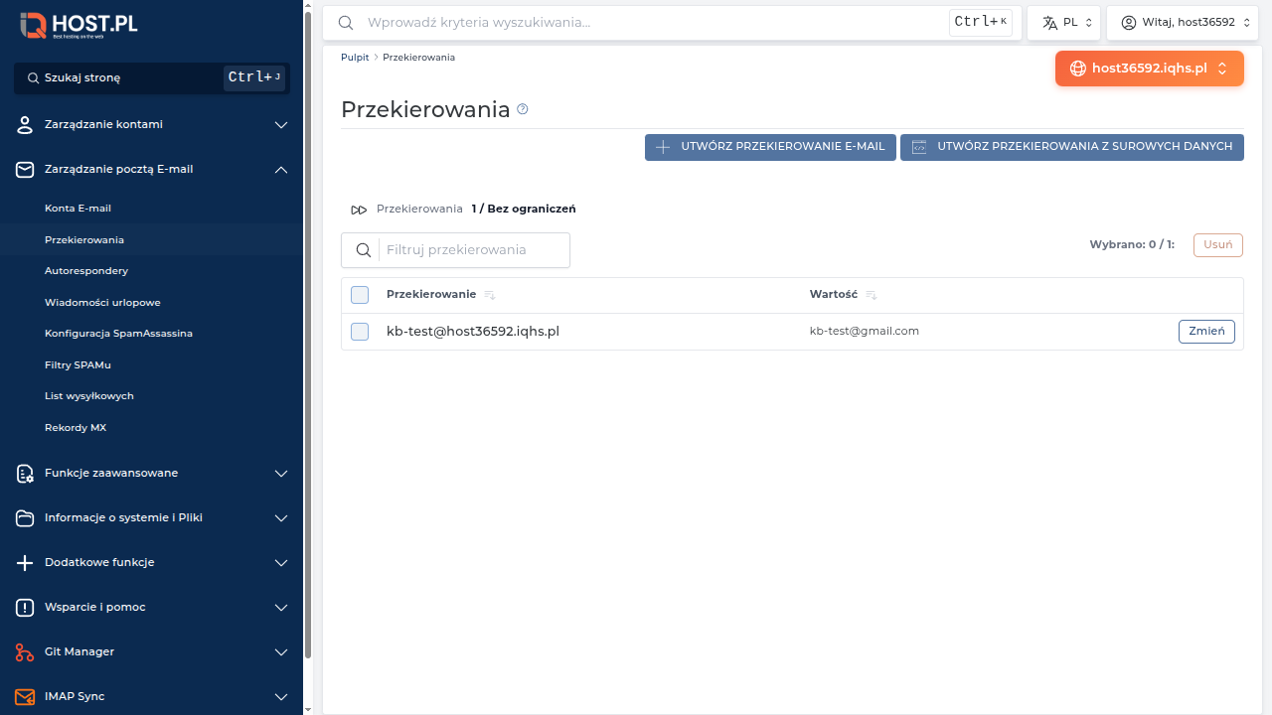
Task: Expand Zarządzanie kontami section
Action: point(281,125)
